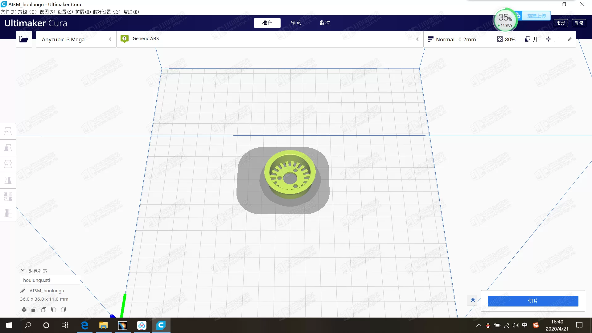Click the open file folder icon
Image resolution: width=592 pixels, height=333 pixels.
pos(23,39)
